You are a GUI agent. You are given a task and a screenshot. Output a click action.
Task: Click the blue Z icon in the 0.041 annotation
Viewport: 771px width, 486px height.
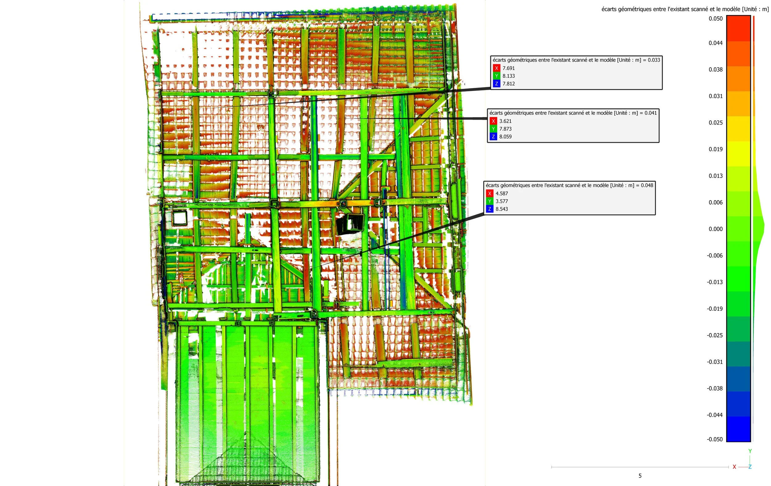[493, 137]
